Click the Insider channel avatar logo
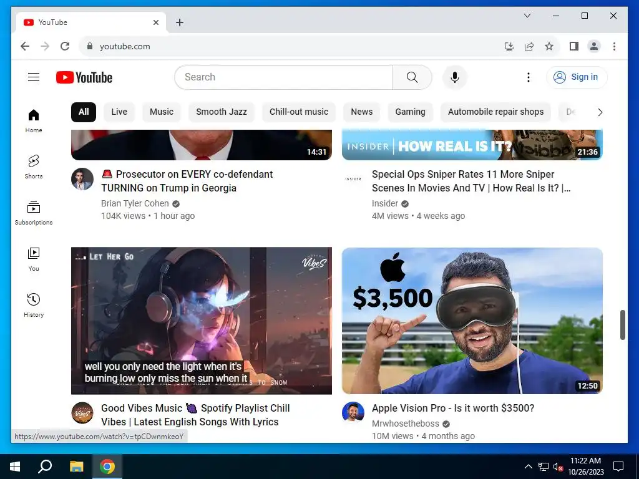 click(x=353, y=179)
